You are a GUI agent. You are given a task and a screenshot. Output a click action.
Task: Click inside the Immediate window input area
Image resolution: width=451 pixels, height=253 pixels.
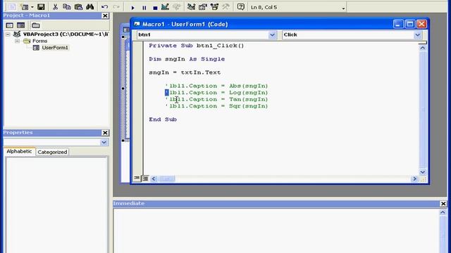click(x=276, y=231)
